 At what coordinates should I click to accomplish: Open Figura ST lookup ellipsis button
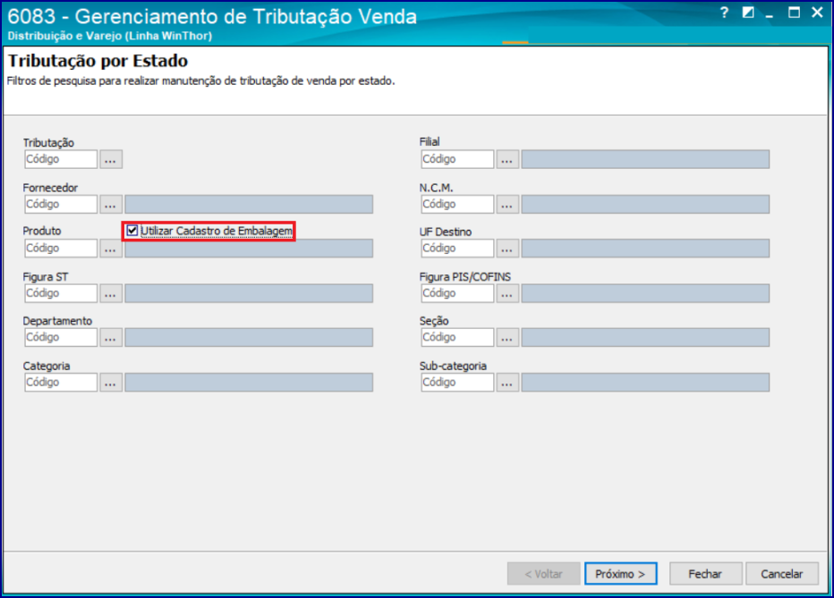[111, 293]
